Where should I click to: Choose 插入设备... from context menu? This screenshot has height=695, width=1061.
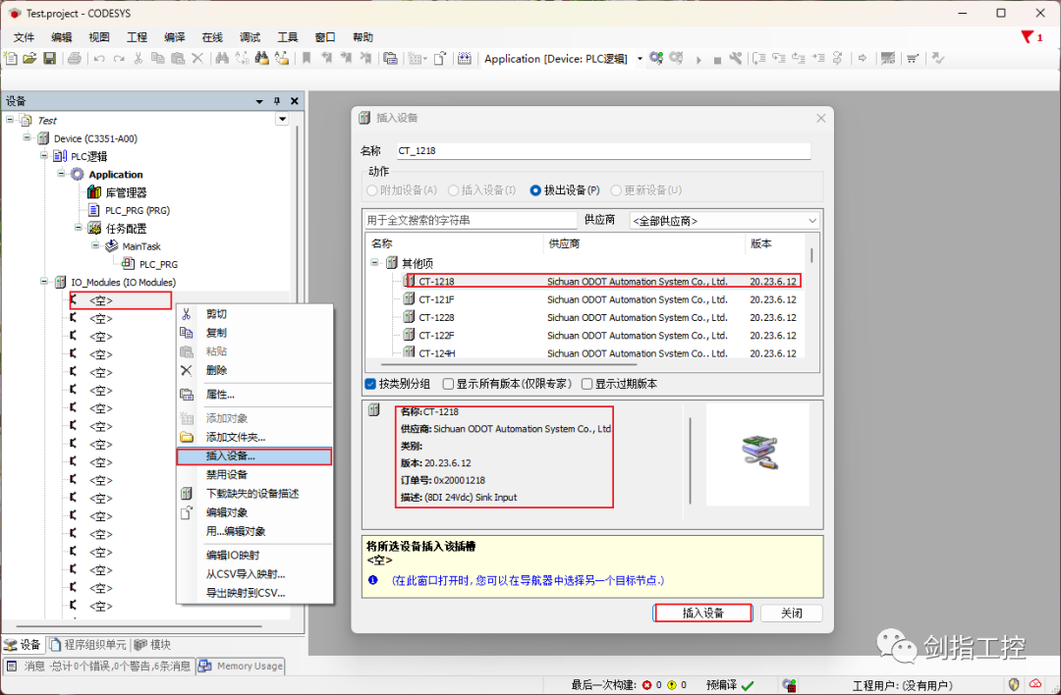254,456
